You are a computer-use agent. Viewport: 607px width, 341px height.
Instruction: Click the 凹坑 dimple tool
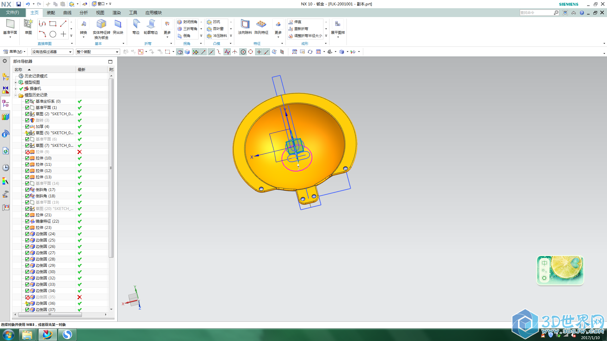(213, 22)
